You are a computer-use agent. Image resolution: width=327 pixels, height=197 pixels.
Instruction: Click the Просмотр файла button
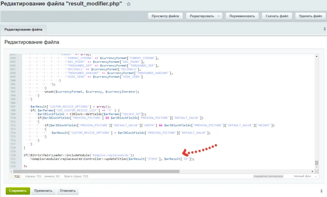165,16
